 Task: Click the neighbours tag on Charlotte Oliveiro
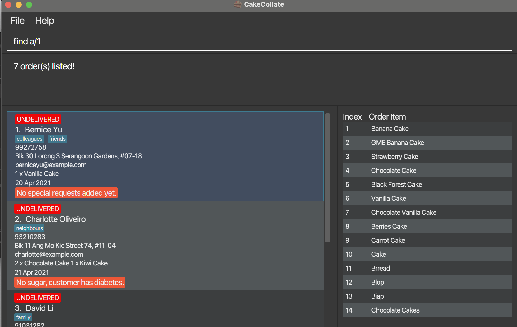[29, 228]
